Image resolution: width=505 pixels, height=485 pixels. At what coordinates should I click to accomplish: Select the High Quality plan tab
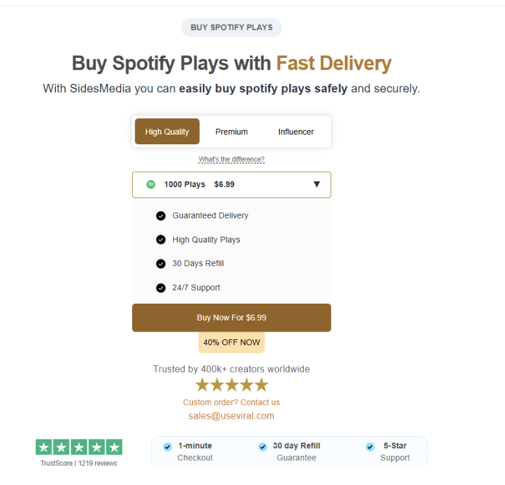pos(167,132)
